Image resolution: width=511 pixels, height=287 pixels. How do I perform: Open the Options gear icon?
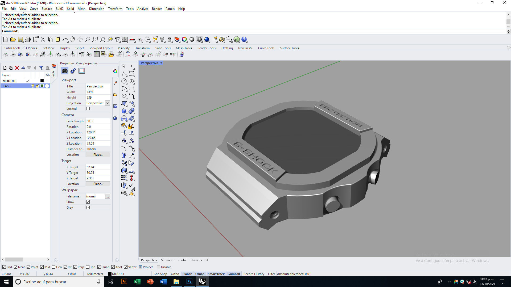click(222, 40)
